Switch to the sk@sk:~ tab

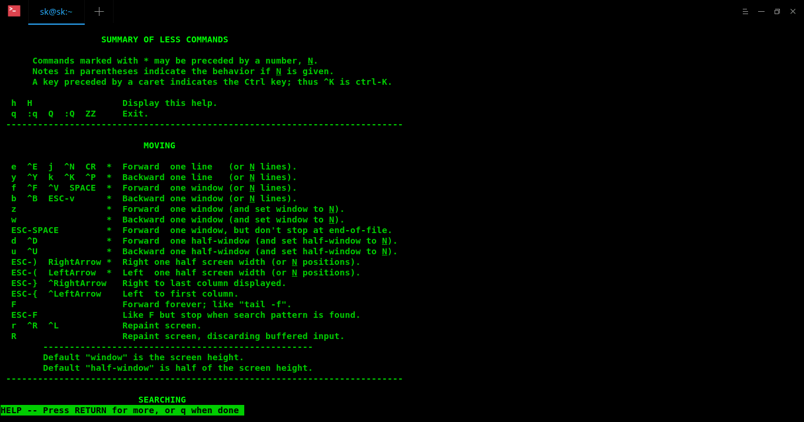57,12
